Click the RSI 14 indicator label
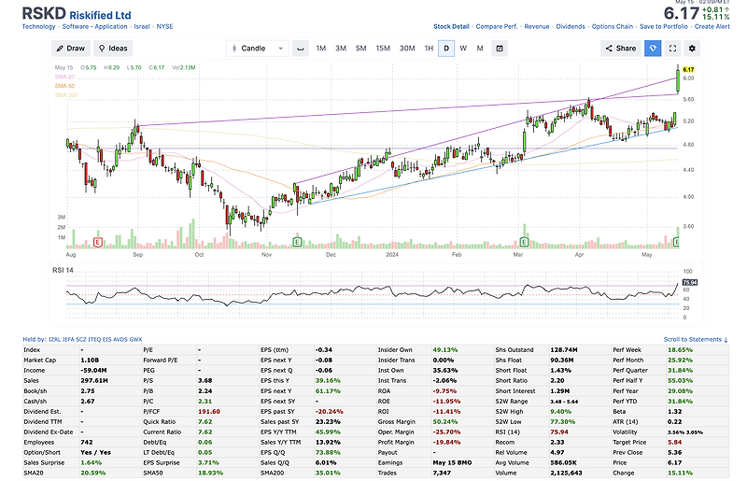The image size is (747, 481). (63, 270)
